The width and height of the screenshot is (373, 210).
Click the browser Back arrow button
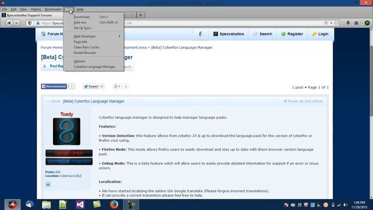click(9, 23)
